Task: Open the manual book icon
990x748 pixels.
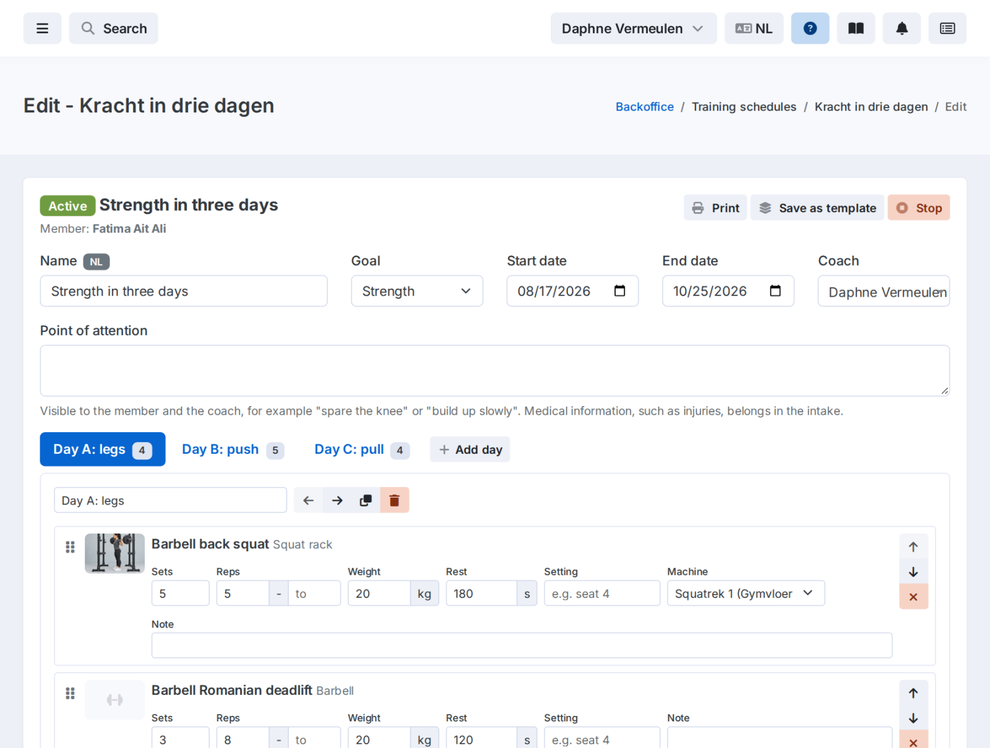Action: pyautogui.click(x=856, y=28)
